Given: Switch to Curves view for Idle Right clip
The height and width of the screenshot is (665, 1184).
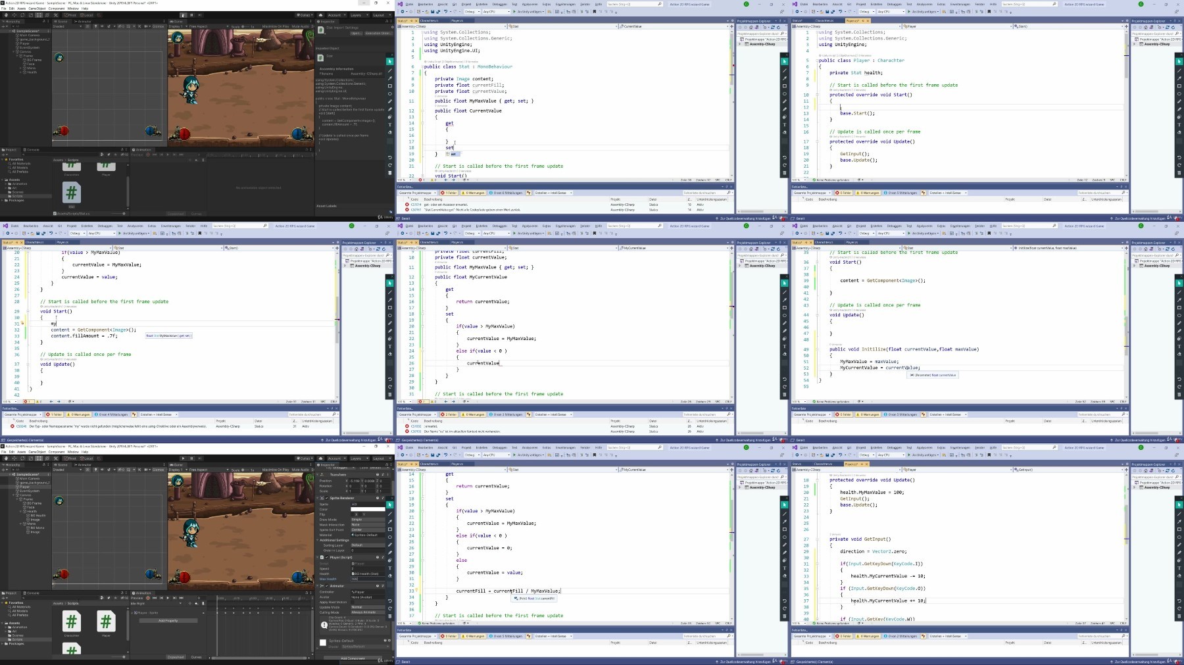Looking at the screenshot, I should (196, 656).
